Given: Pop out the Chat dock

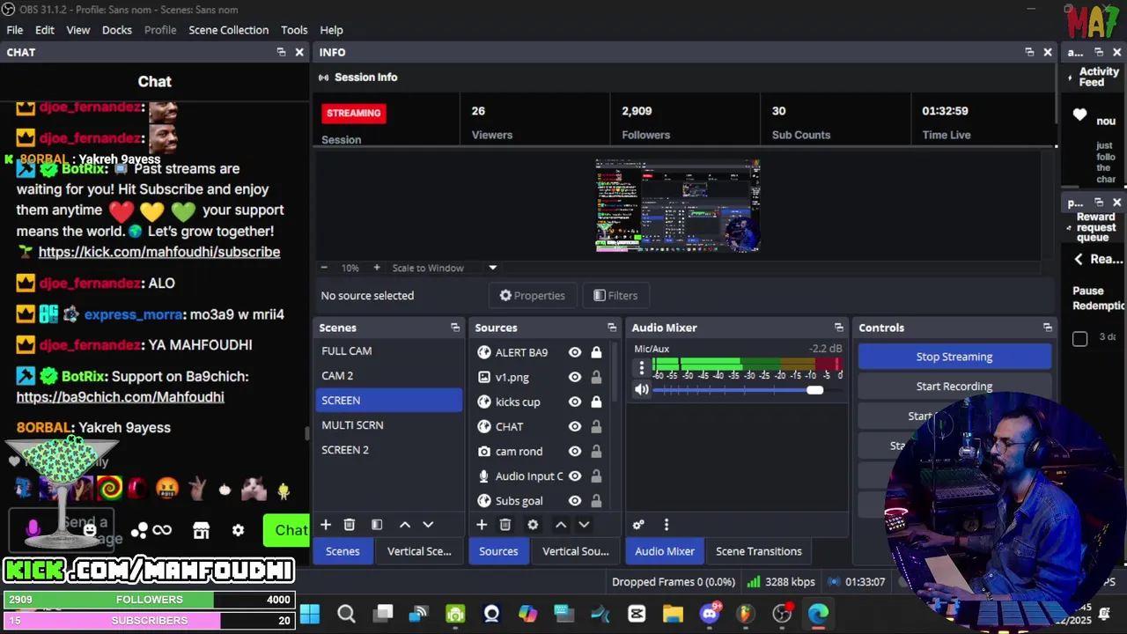Looking at the screenshot, I should tap(281, 53).
